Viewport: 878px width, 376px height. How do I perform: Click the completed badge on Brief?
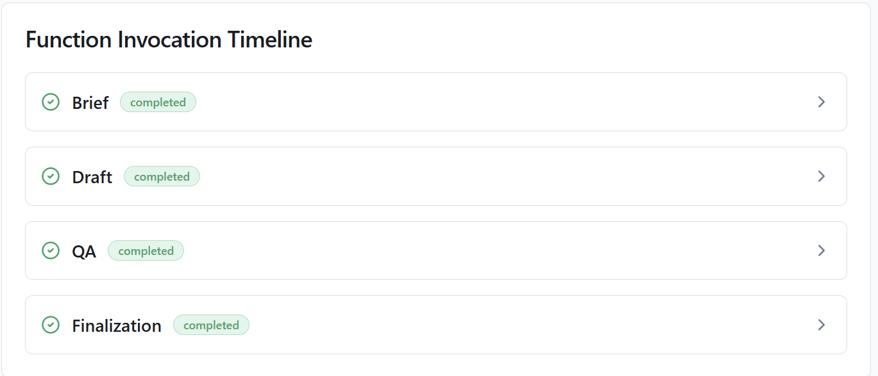click(158, 102)
